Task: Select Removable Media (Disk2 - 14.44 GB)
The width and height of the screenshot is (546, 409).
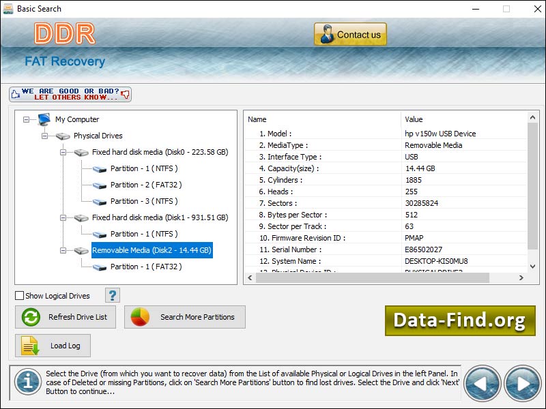Action: point(152,250)
